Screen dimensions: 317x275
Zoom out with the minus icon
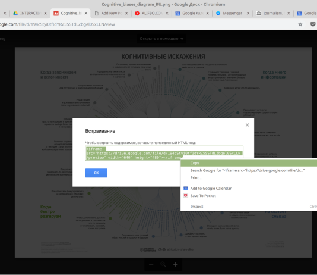151,264
